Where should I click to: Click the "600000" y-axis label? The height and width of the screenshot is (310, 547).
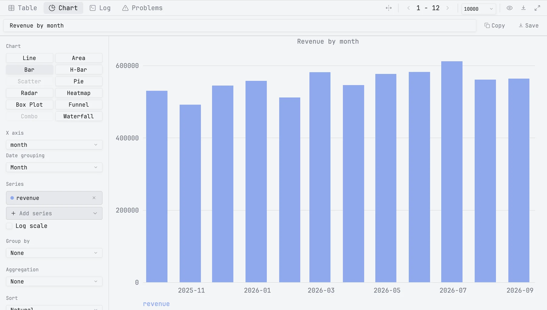(127, 66)
